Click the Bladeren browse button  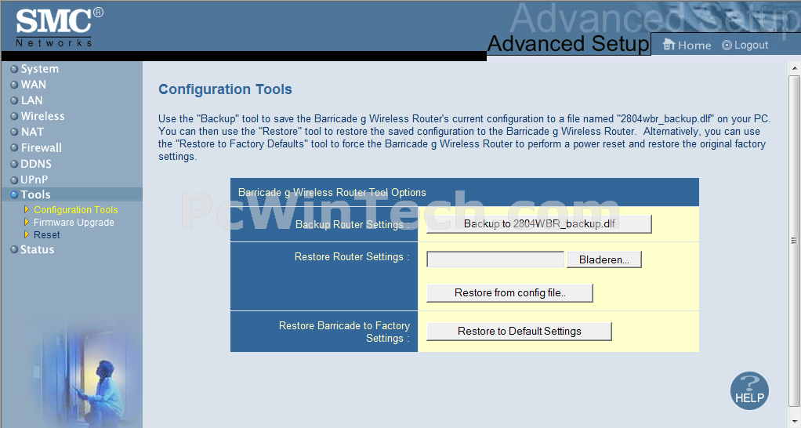coord(603,259)
